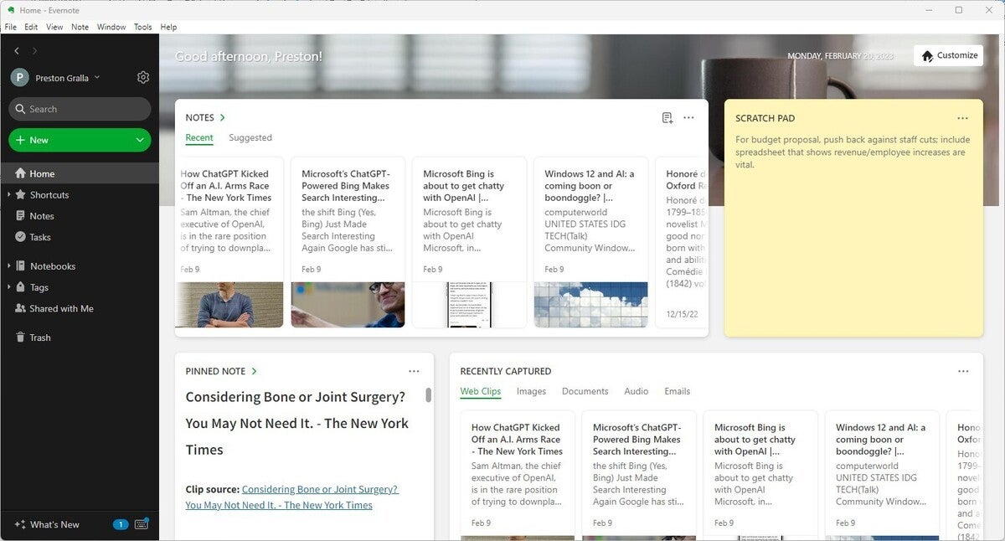Open Notes widget more options ellipsis
The width and height of the screenshot is (1005, 541).
coord(688,118)
